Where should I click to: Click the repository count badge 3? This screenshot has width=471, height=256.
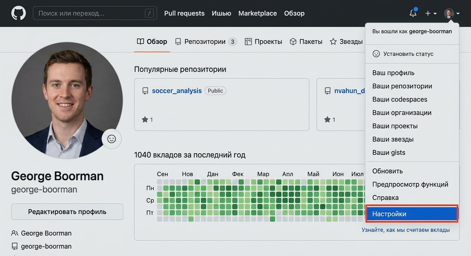click(x=233, y=42)
